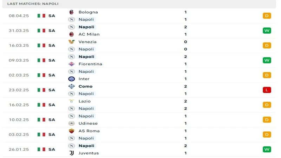Select the 16.02.25 Lazio match date
281x158 pixels.
click(19, 105)
